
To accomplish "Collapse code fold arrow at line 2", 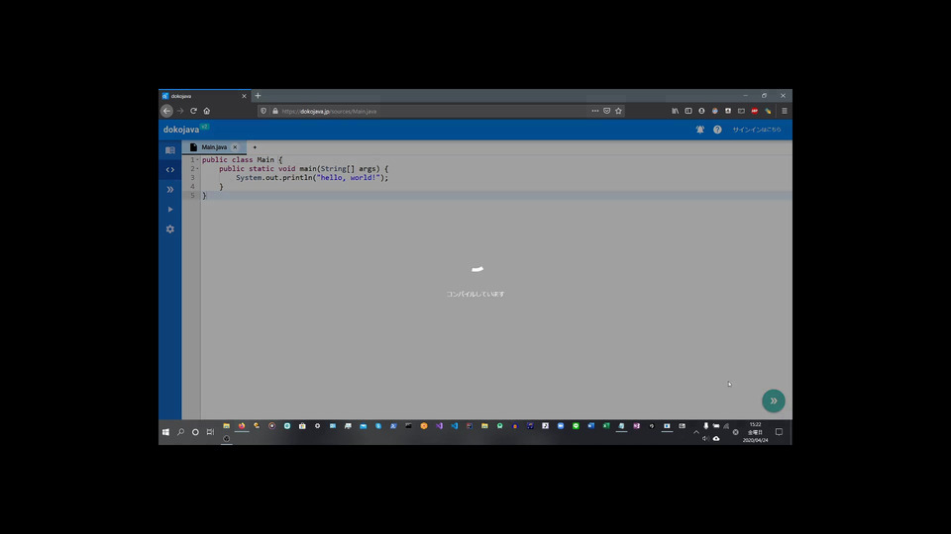I will [198, 169].
